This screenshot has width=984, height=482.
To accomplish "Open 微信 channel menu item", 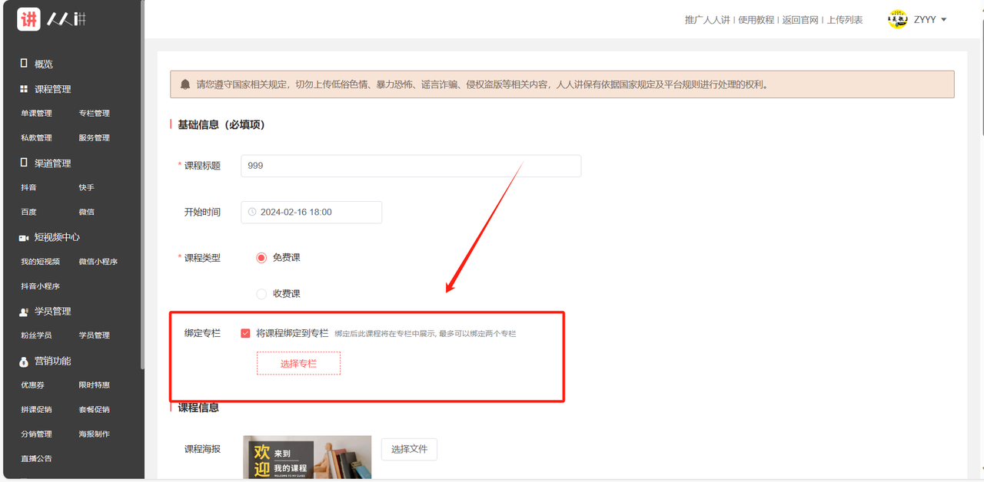I will pyautogui.click(x=86, y=212).
